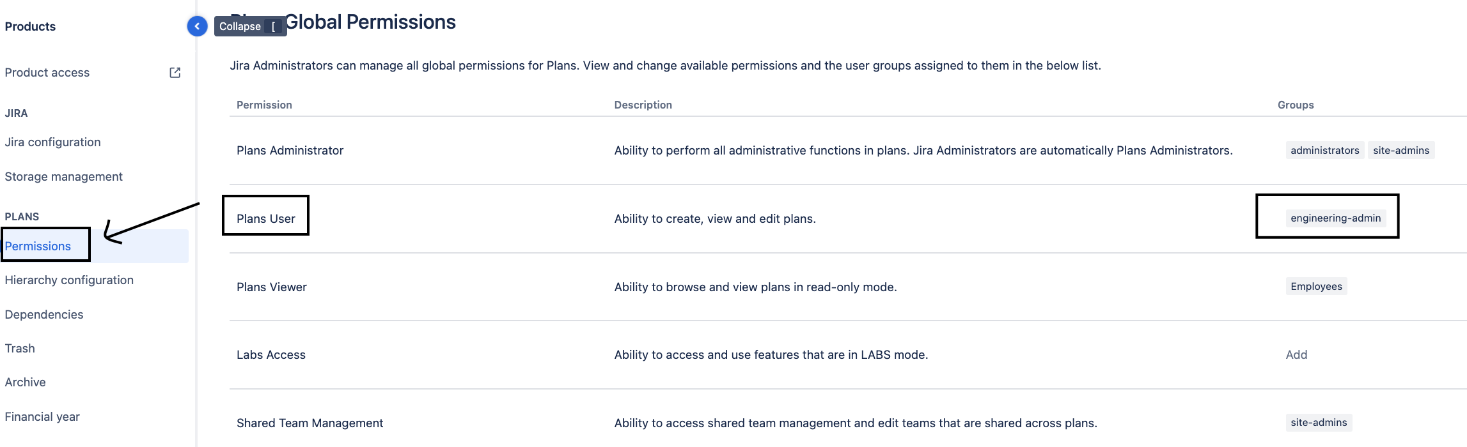This screenshot has height=447, width=1467.
Task: Select Permissions under Plans
Action: click(x=38, y=246)
